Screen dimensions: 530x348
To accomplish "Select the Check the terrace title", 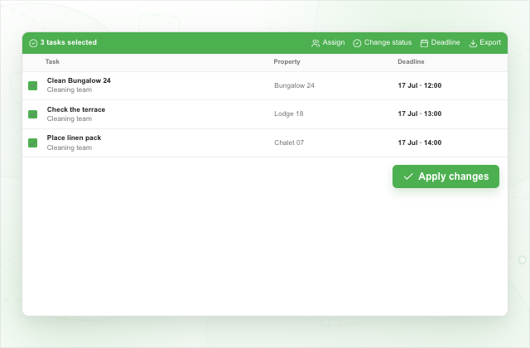I will point(76,109).
